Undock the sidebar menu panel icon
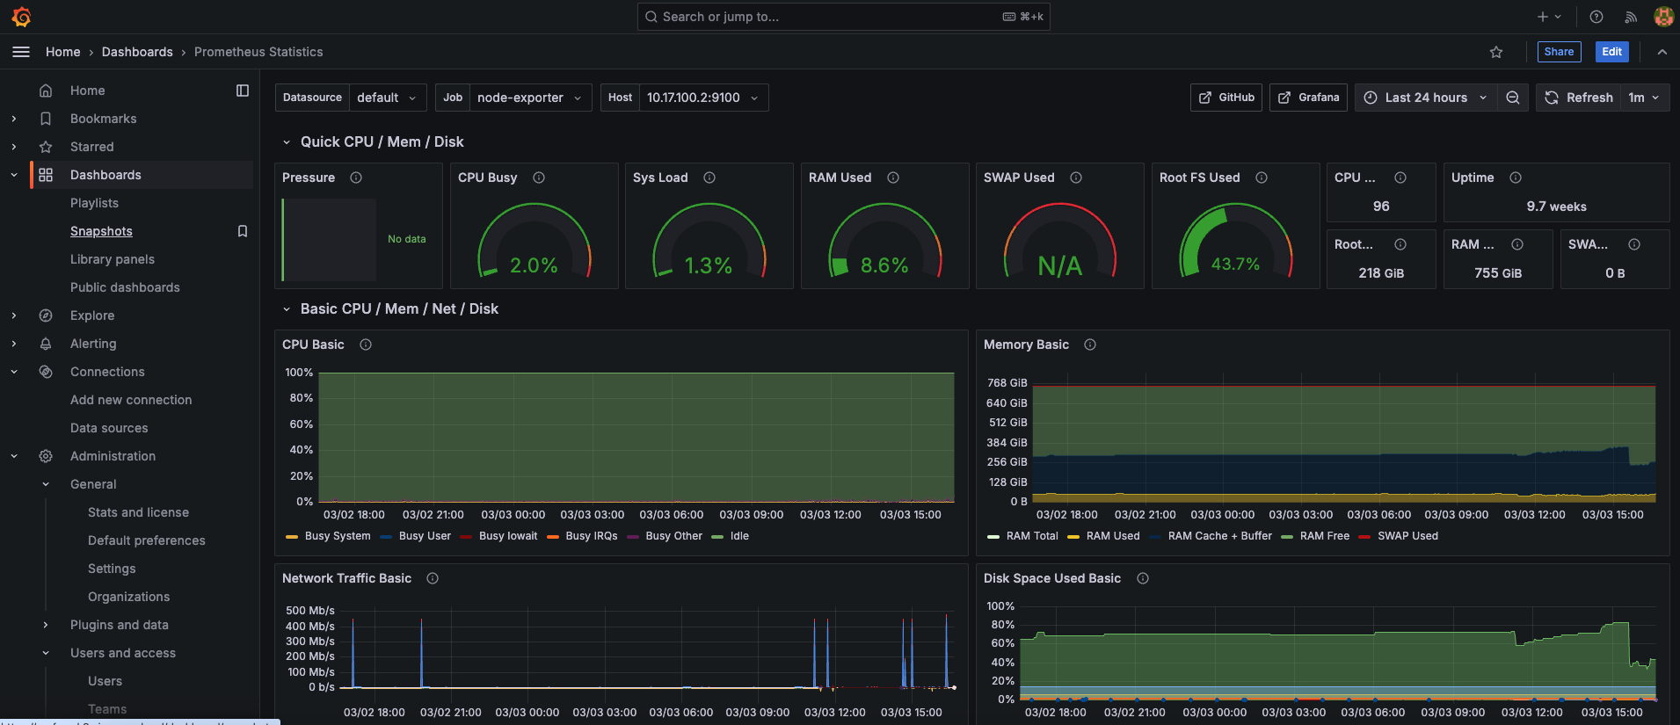 coord(243,91)
